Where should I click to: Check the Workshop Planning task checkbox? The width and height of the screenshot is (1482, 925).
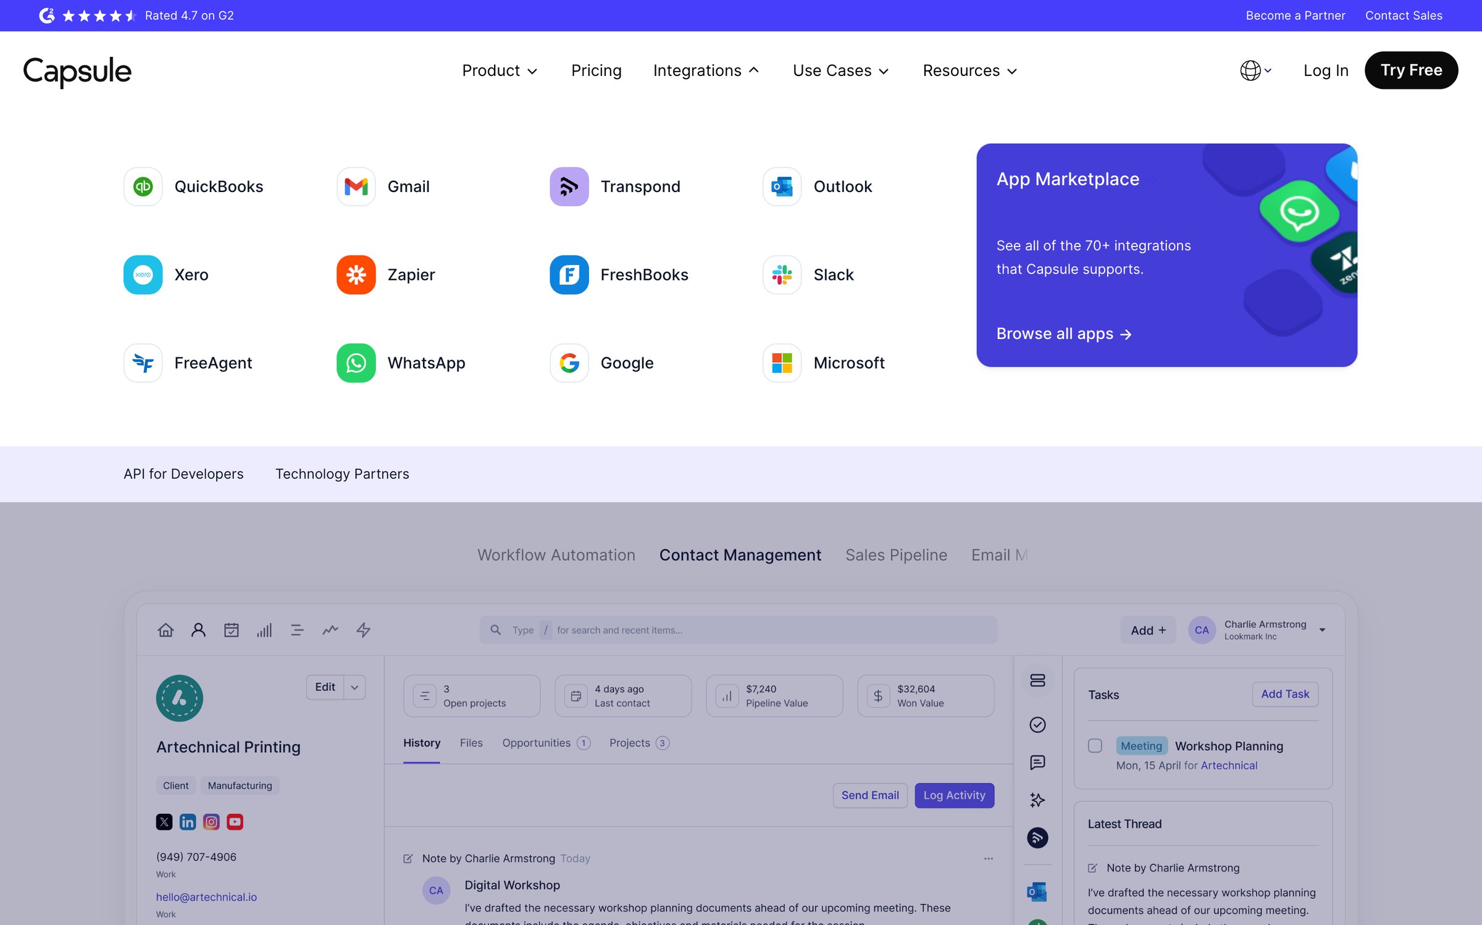[x=1095, y=746]
